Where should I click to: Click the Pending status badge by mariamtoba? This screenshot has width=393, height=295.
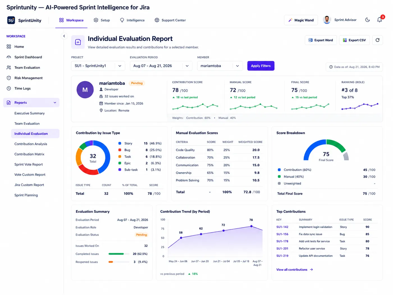tap(137, 83)
